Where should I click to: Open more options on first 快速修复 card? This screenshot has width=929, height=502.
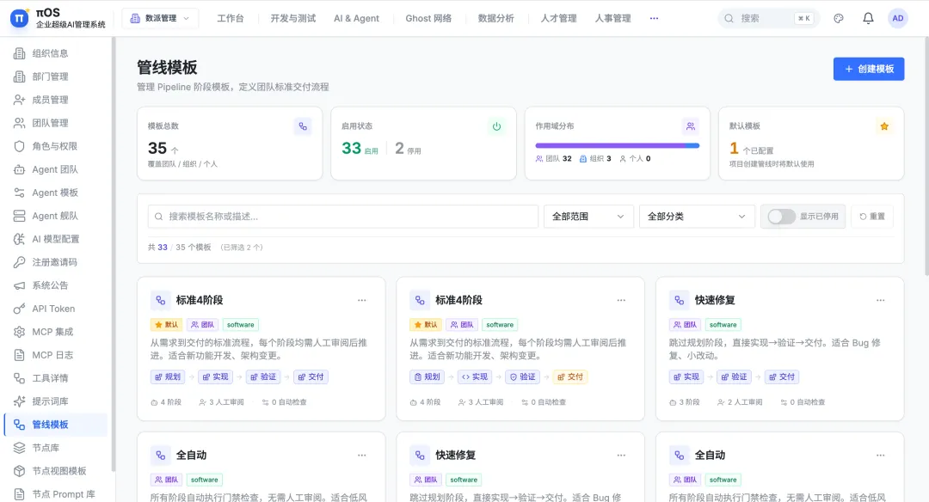coord(881,300)
